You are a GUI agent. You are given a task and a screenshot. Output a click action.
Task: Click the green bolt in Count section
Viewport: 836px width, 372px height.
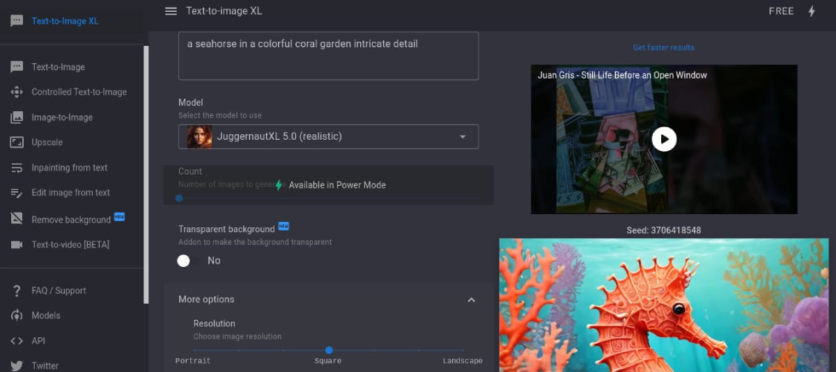pos(279,185)
